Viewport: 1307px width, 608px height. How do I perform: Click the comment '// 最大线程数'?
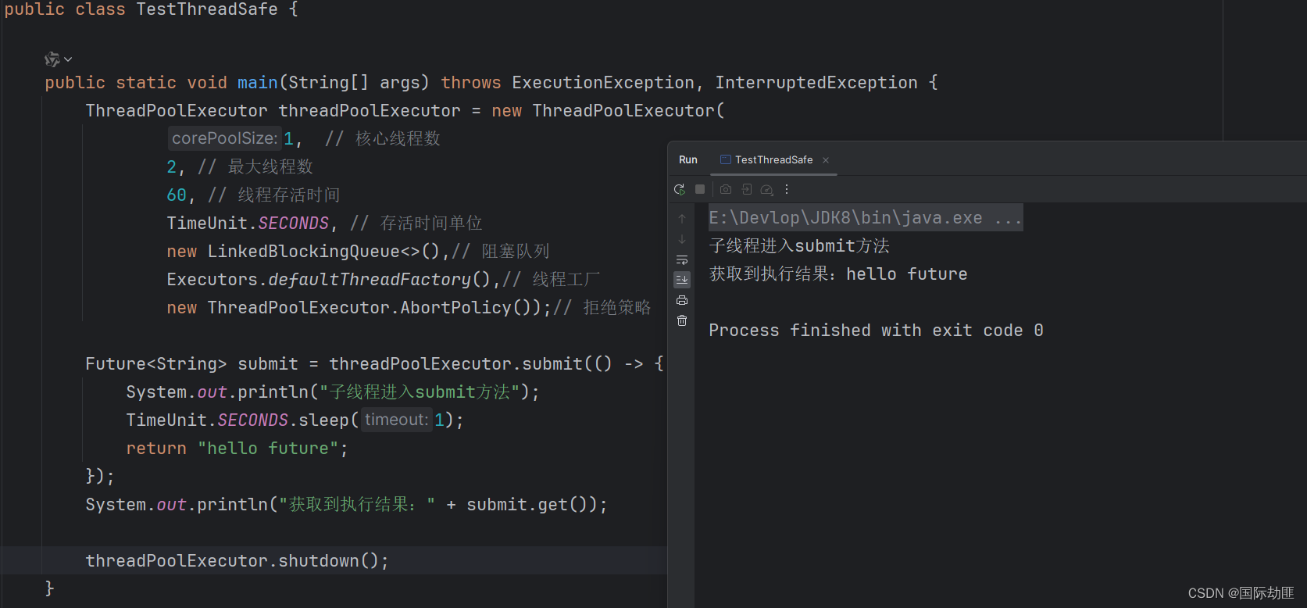[x=255, y=166]
